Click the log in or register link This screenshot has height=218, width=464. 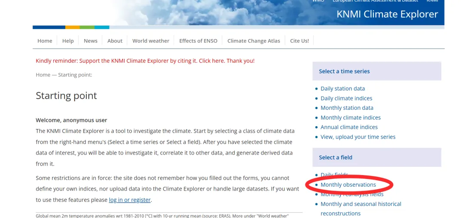pos(130,200)
